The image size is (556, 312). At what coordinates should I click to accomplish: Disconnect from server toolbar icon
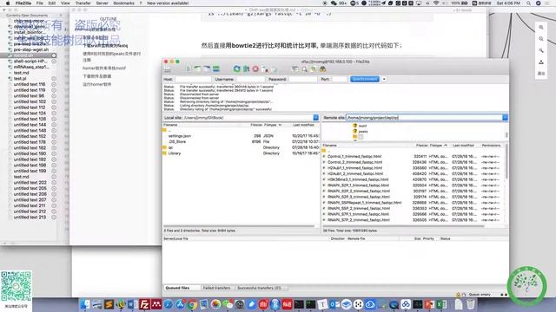264,69
